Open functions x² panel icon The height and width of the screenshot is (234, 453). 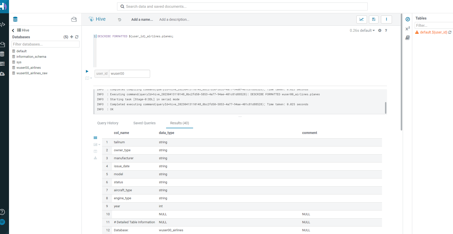click(408, 28)
